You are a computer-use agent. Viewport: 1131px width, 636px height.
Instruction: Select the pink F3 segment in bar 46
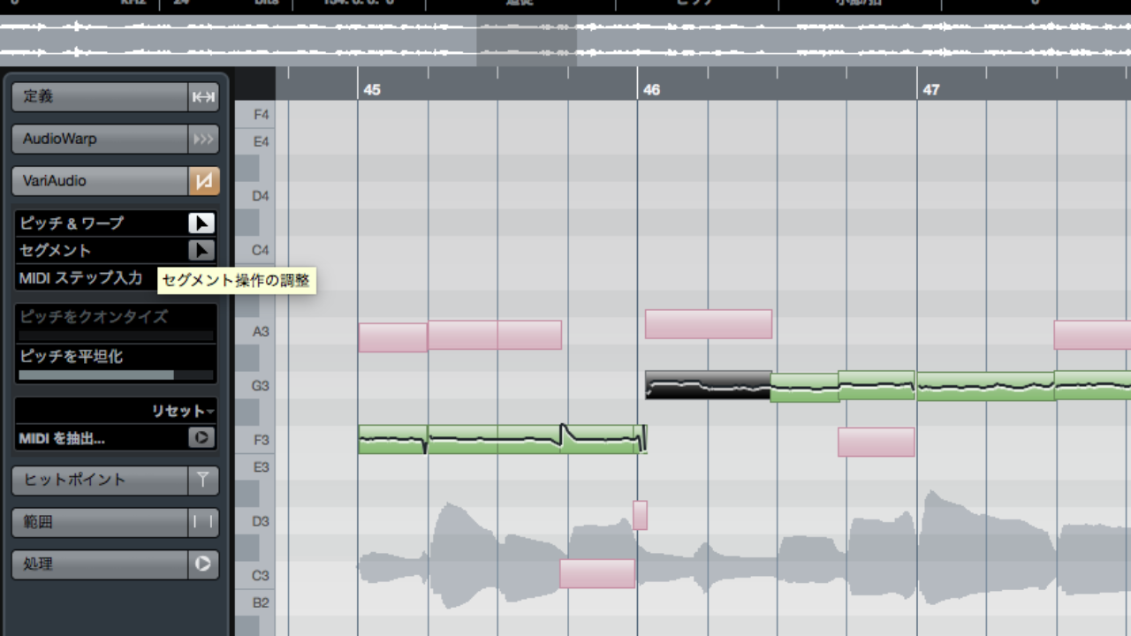point(876,443)
